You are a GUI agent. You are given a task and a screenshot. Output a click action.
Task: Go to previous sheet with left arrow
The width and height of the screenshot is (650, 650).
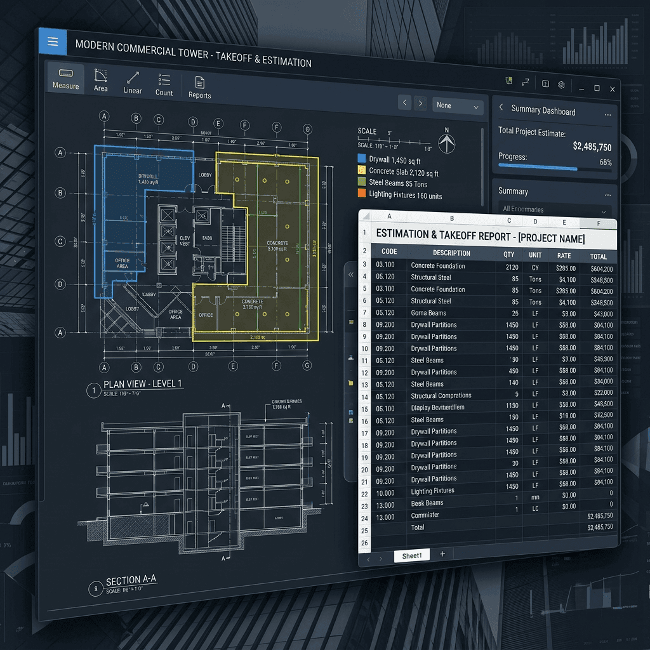point(404,102)
